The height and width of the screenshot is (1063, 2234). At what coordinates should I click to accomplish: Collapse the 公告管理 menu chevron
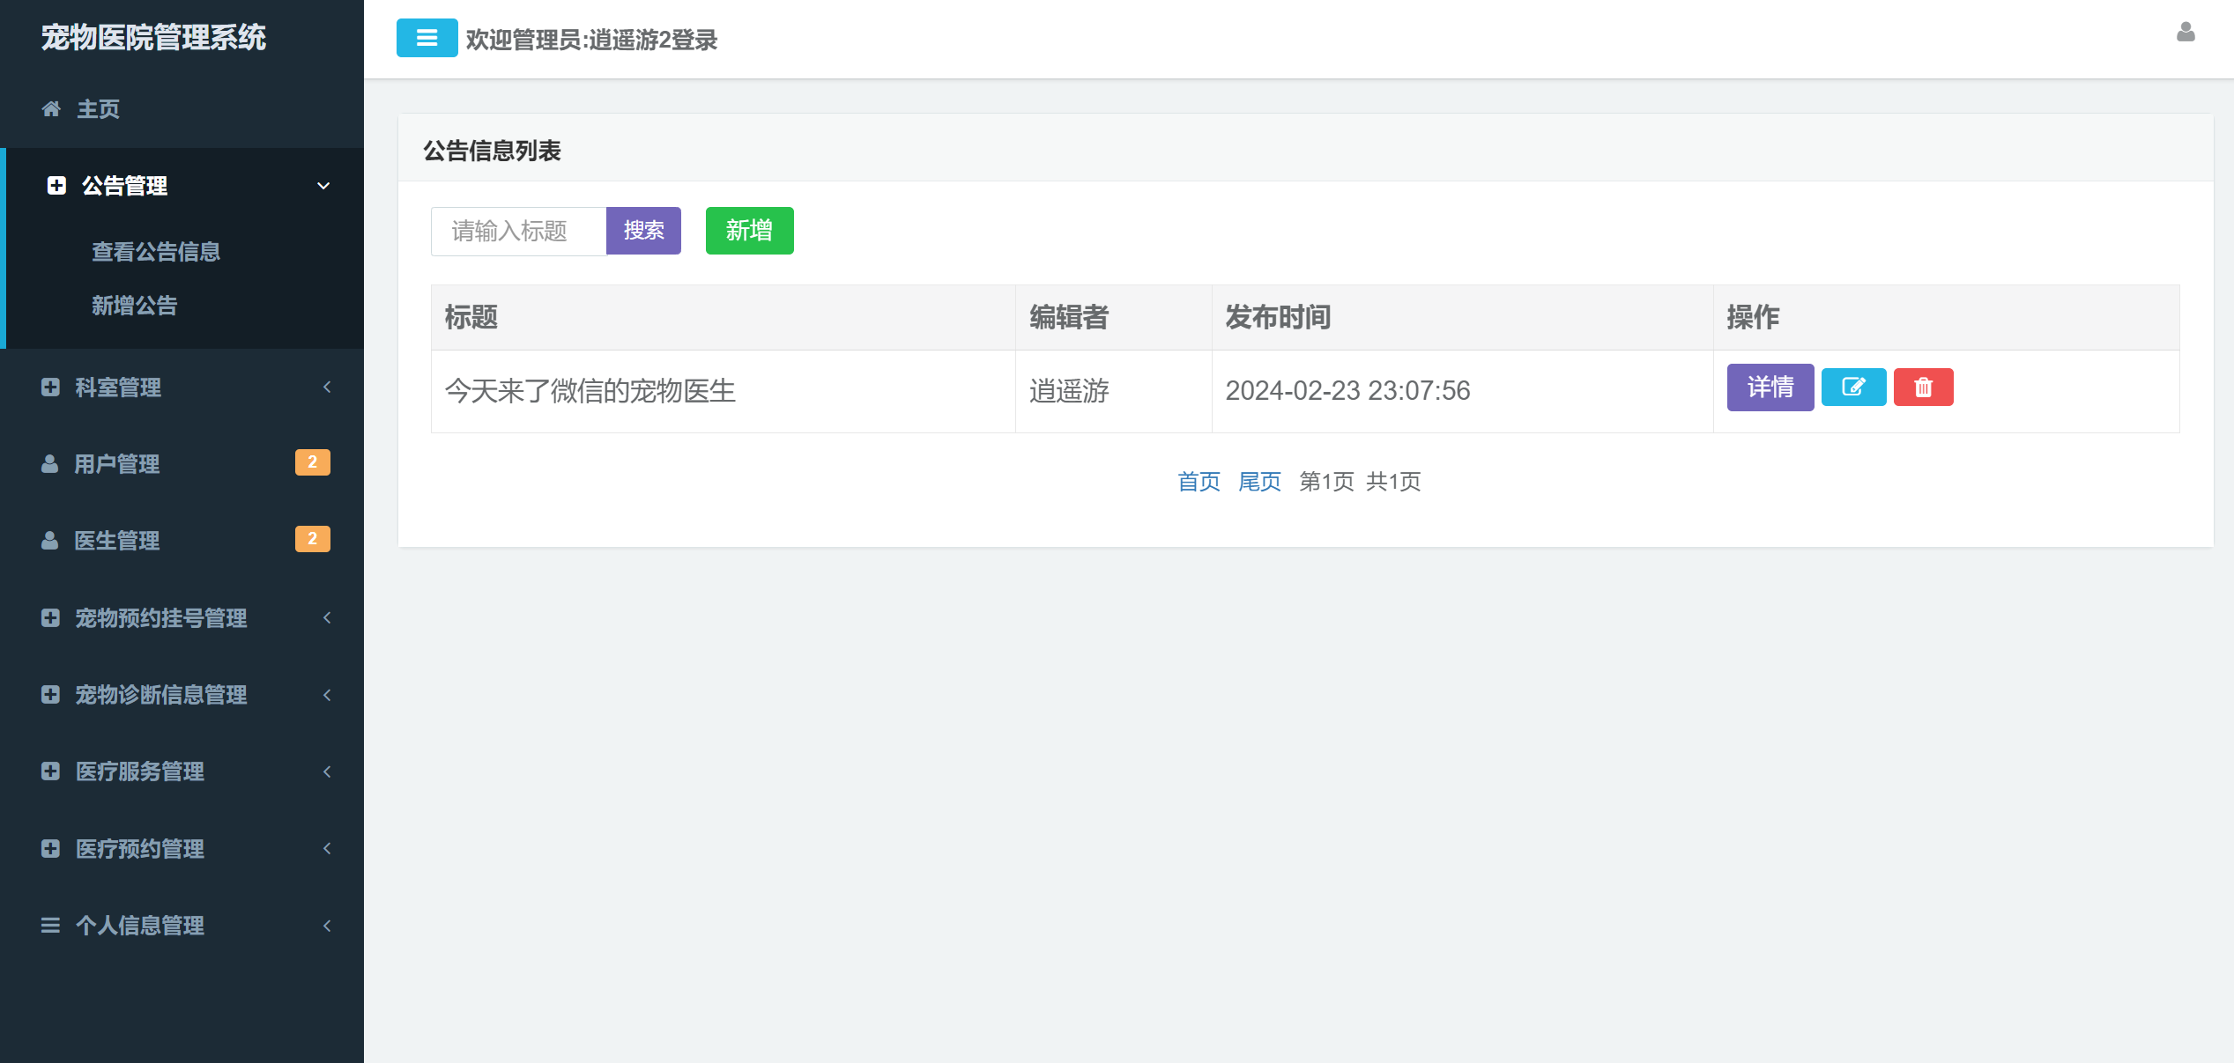pos(323,186)
